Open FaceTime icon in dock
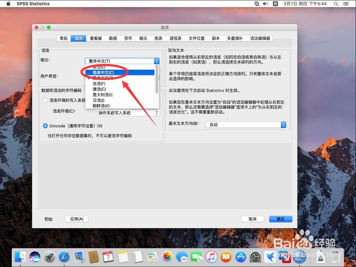 197,257
